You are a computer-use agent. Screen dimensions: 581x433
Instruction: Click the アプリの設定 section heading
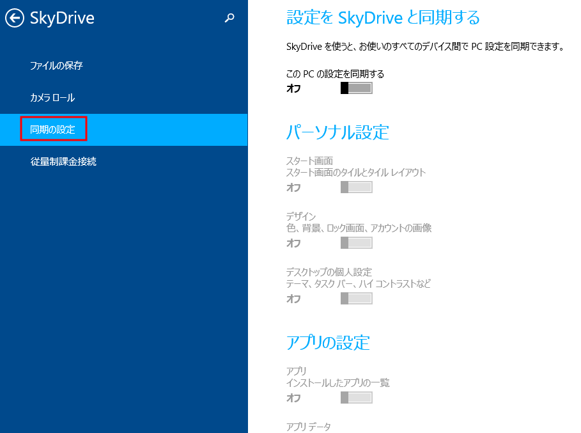[x=328, y=342]
